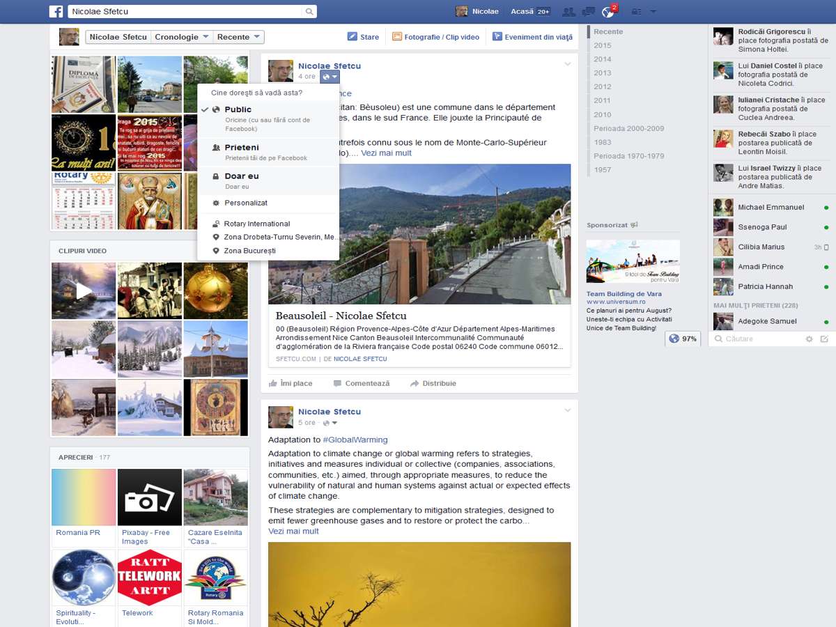Click the Team Building ad image

point(633,261)
